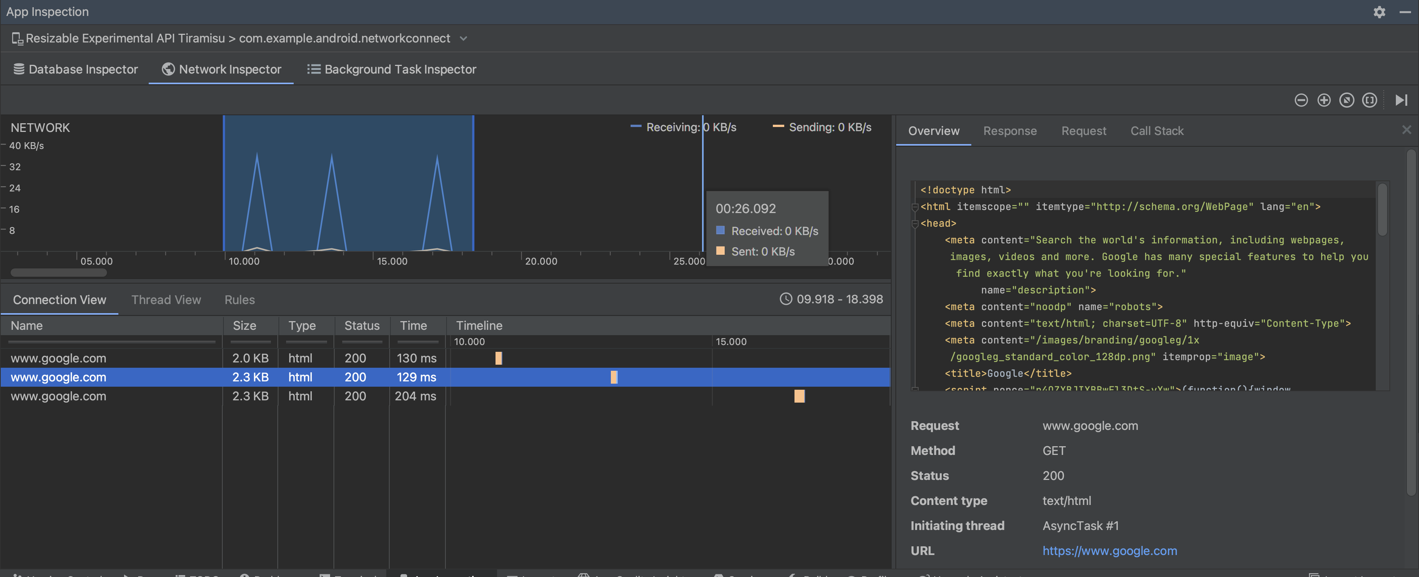Click the Rules toggle in connection view
Image resolution: width=1419 pixels, height=577 pixels.
click(x=239, y=300)
